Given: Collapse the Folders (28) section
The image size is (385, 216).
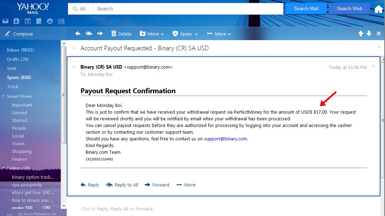Looking at the screenshot, I should coord(4,168).
